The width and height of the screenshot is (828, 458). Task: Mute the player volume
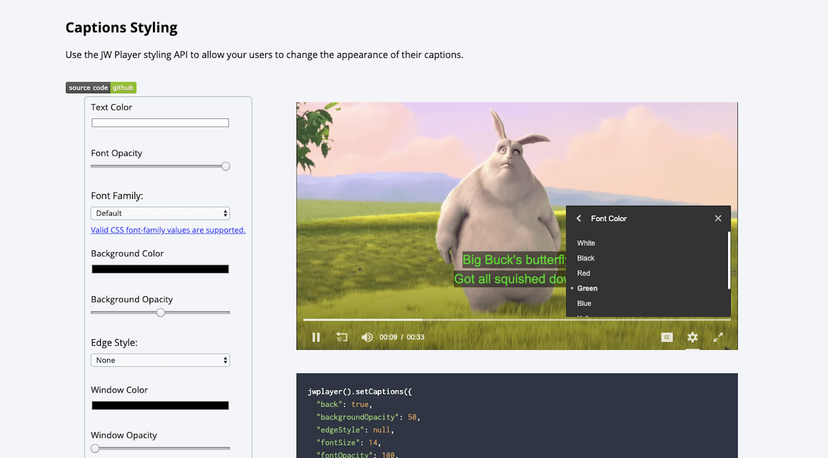(367, 337)
